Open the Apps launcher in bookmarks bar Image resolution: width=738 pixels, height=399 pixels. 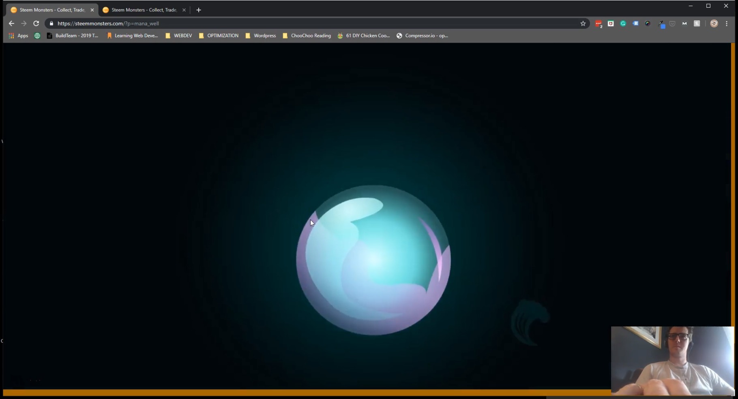pos(18,36)
